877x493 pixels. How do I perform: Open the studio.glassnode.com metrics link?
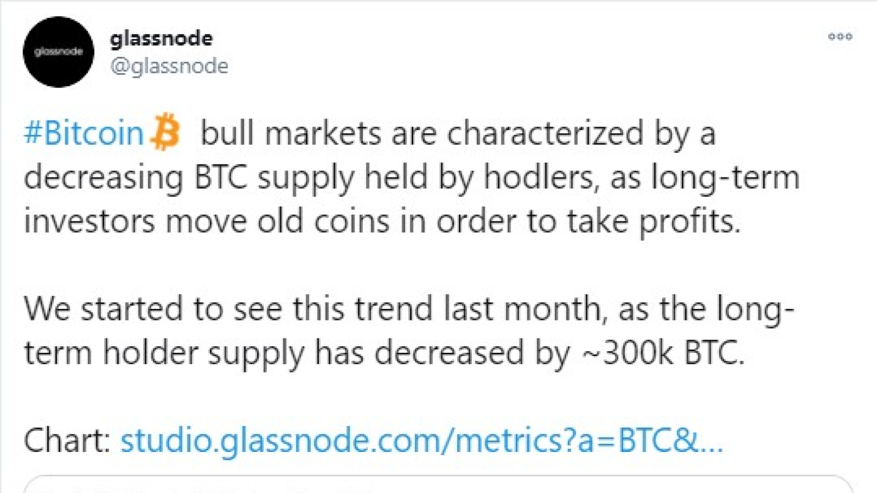[x=422, y=440]
